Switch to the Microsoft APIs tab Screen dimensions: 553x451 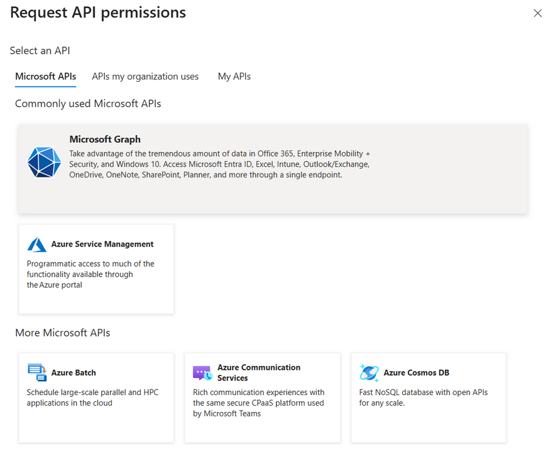(45, 77)
